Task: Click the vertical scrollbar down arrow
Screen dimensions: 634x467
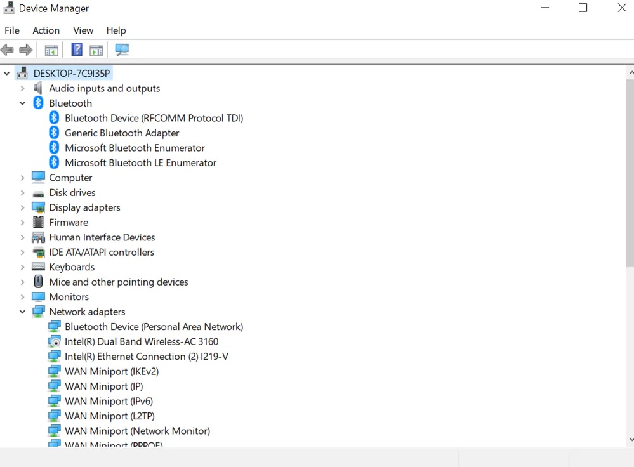Action: 630,439
